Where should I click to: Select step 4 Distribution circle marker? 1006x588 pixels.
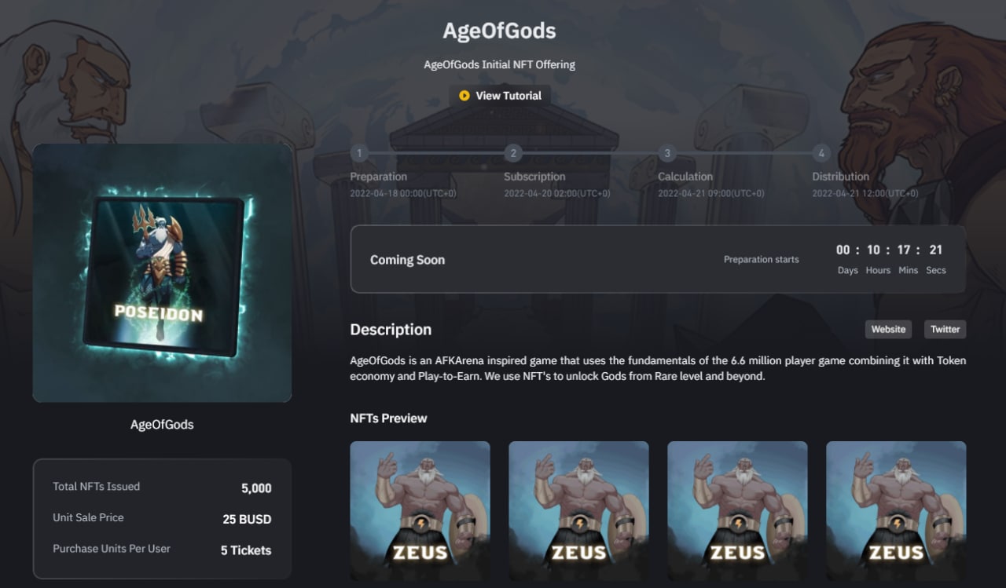coord(821,153)
